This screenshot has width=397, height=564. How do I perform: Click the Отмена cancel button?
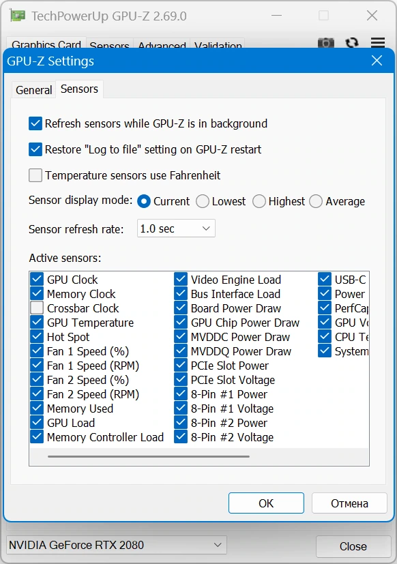point(349,503)
